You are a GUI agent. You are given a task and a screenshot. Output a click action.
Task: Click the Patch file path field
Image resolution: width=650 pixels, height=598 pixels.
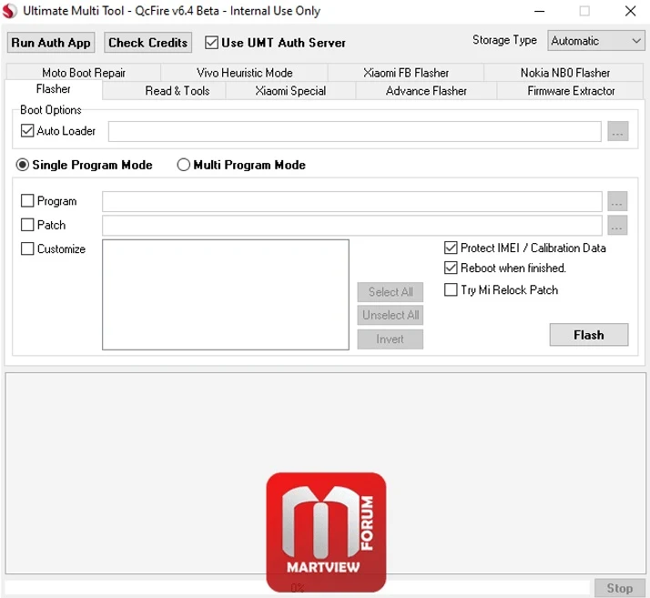(x=352, y=226)
